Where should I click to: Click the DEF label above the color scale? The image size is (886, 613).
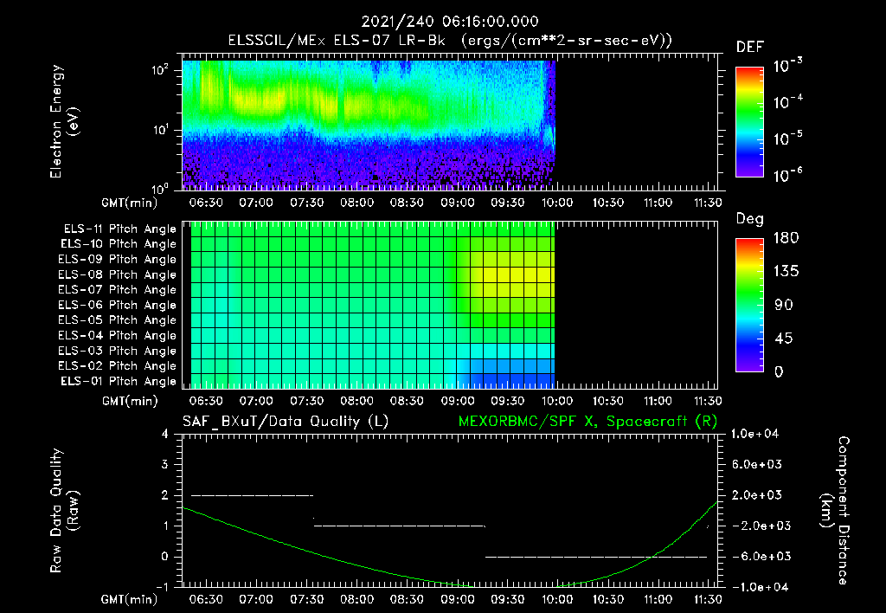pyautogui.click(x=750, y=48)
